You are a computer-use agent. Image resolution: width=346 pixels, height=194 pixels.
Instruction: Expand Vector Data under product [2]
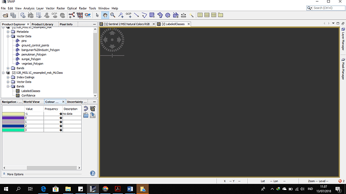coord(8,82)
